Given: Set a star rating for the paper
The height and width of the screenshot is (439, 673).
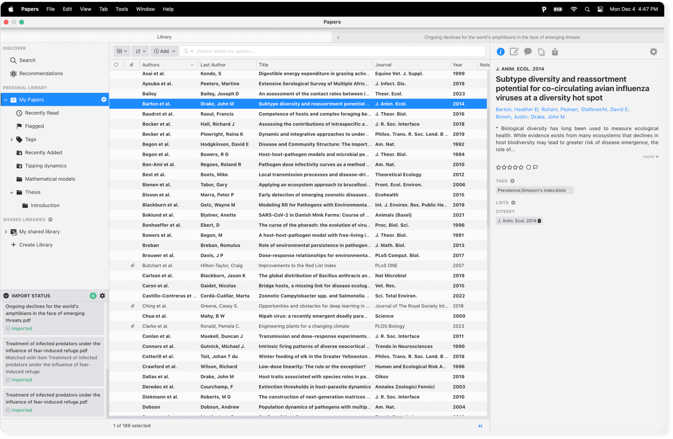Looking at the screenshot, I should (x=510, y=166).
